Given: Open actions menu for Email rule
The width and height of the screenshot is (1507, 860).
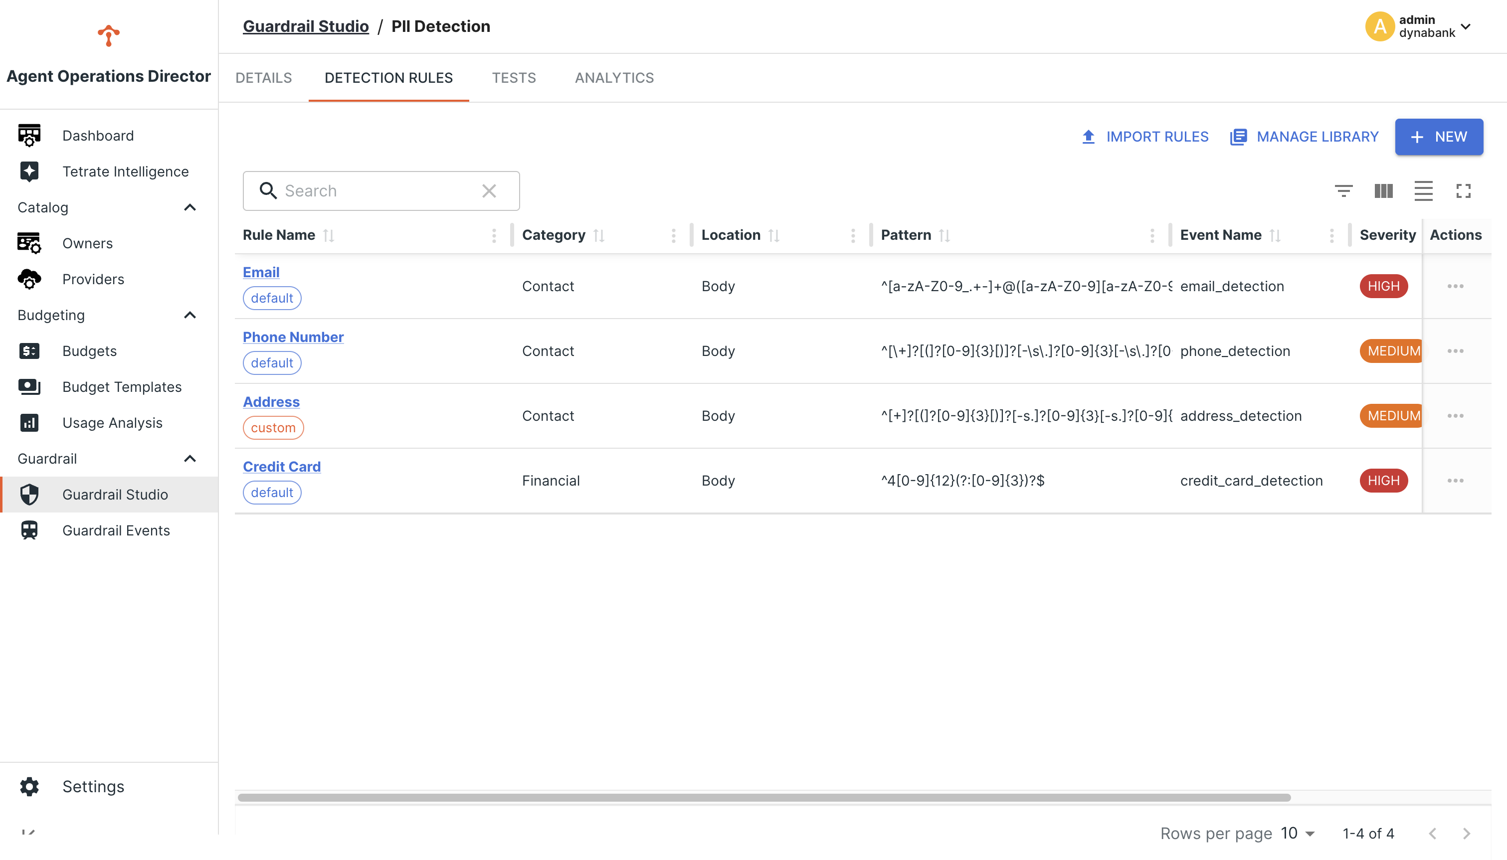Looking at the screenshot, I should pos(1456,286).
